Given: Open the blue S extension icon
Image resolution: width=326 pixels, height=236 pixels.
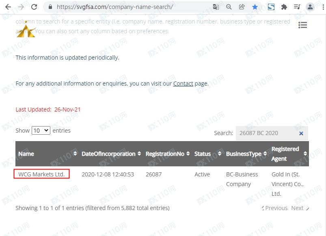Looking at the screenshot, I should tap(271, 7).
